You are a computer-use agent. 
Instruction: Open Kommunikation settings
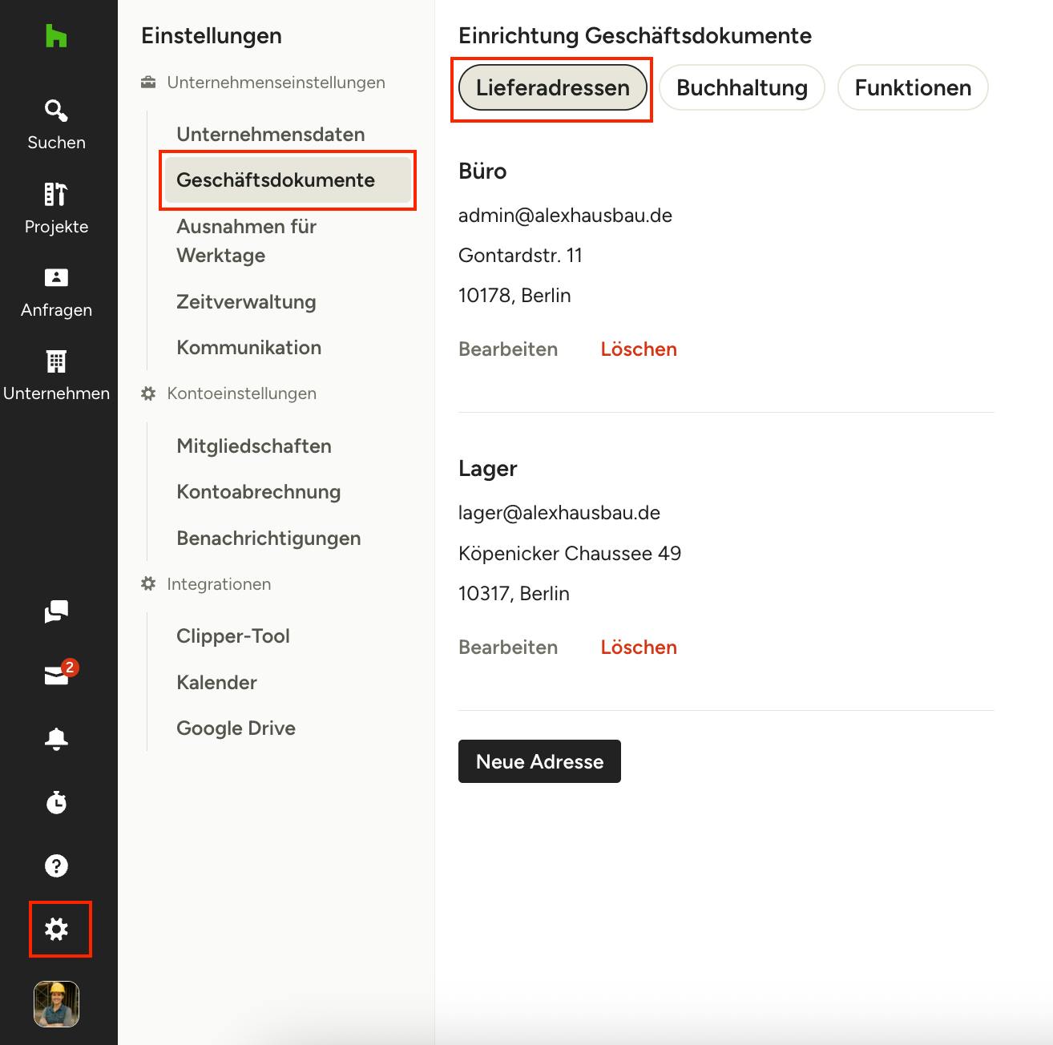[x=249, y=348]
